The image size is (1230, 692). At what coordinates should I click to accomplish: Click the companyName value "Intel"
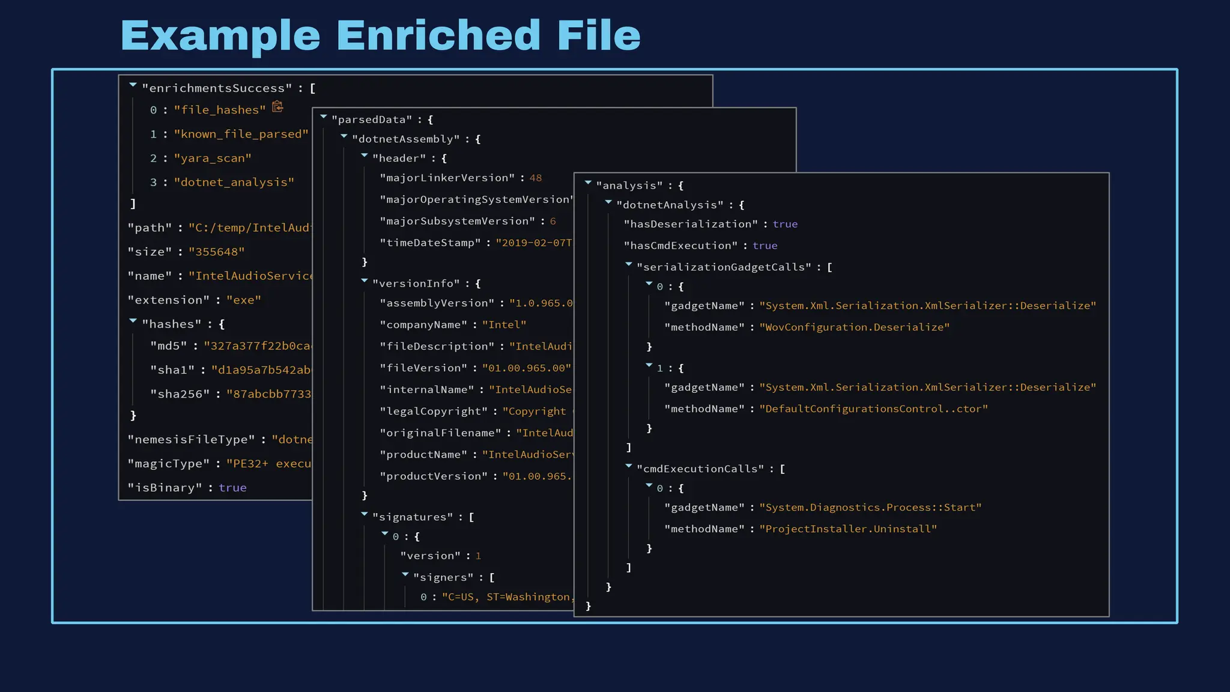pyautogui.click(x=504, y=324)
